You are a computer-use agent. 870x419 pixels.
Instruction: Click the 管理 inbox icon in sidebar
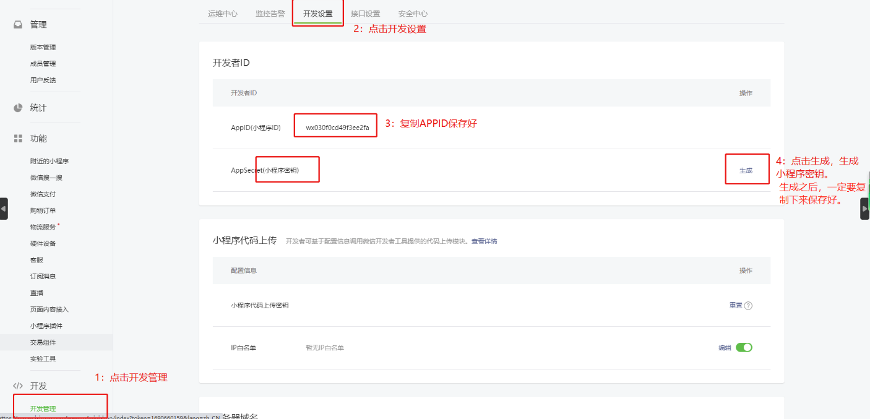(18, 25)
